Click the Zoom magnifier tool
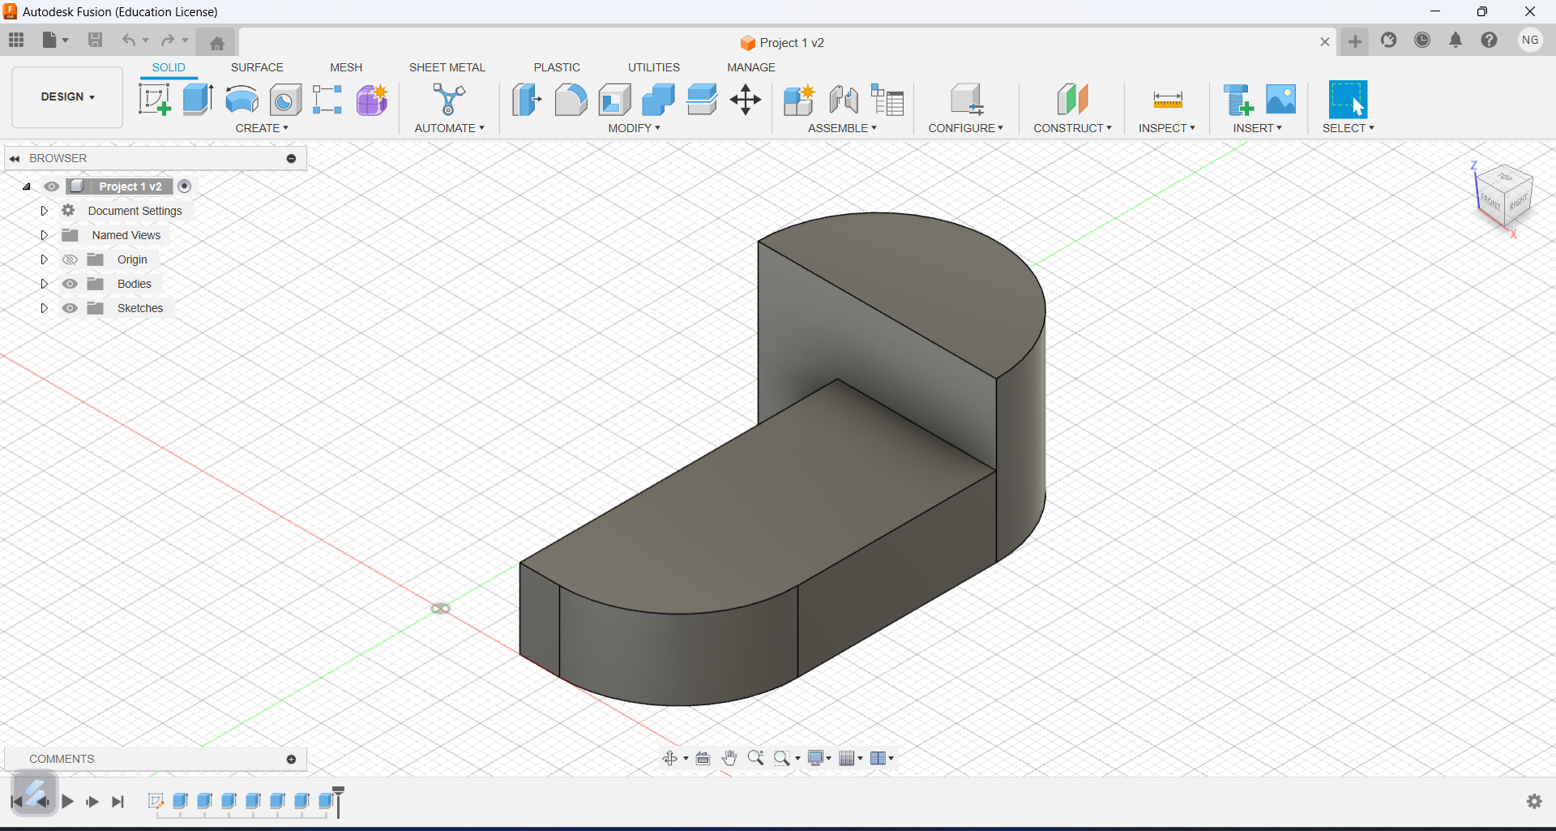Image resolution: width=1556 pixels, height=831 pixels. [755, 758]
